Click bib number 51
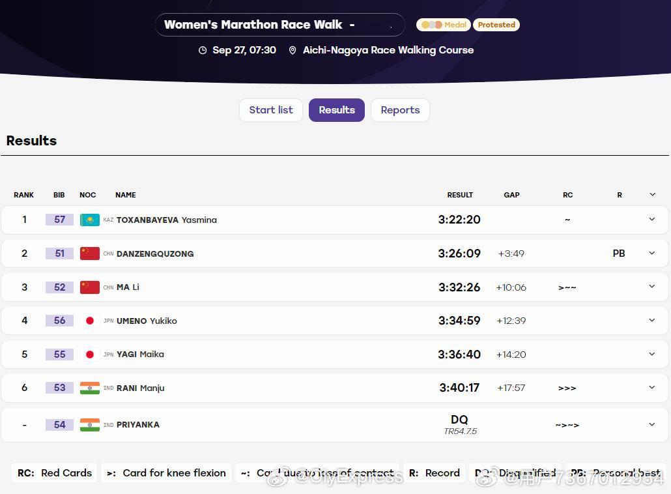The height and width of the screenshot is (494, 671). [x=59, y=254]
